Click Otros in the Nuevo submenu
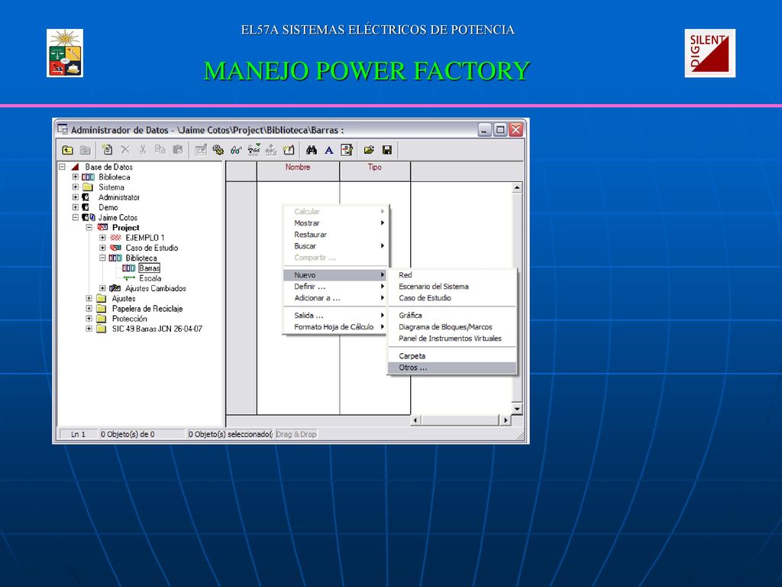Viewport: 782px width, 587px height. (452, 368)
